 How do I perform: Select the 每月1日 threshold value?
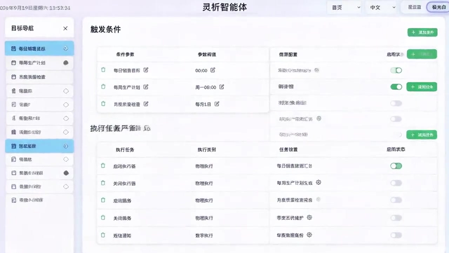point(203,104)
